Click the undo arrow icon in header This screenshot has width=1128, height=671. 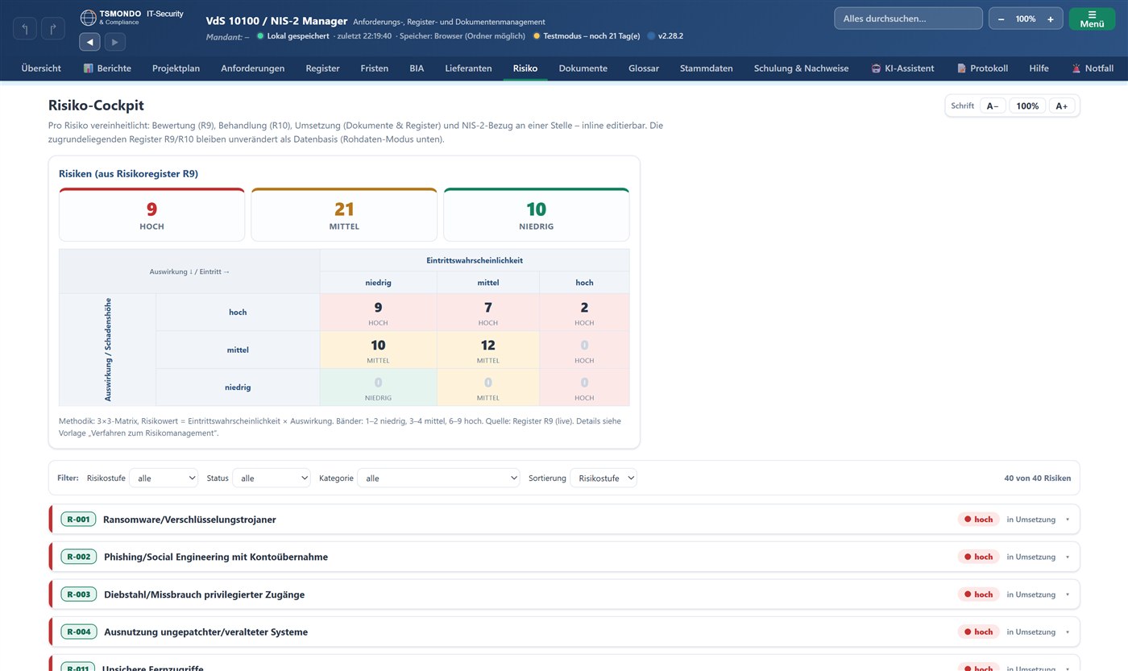(25, 29)
